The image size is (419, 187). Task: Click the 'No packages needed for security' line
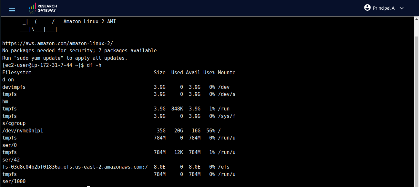(x=79, y=51)
